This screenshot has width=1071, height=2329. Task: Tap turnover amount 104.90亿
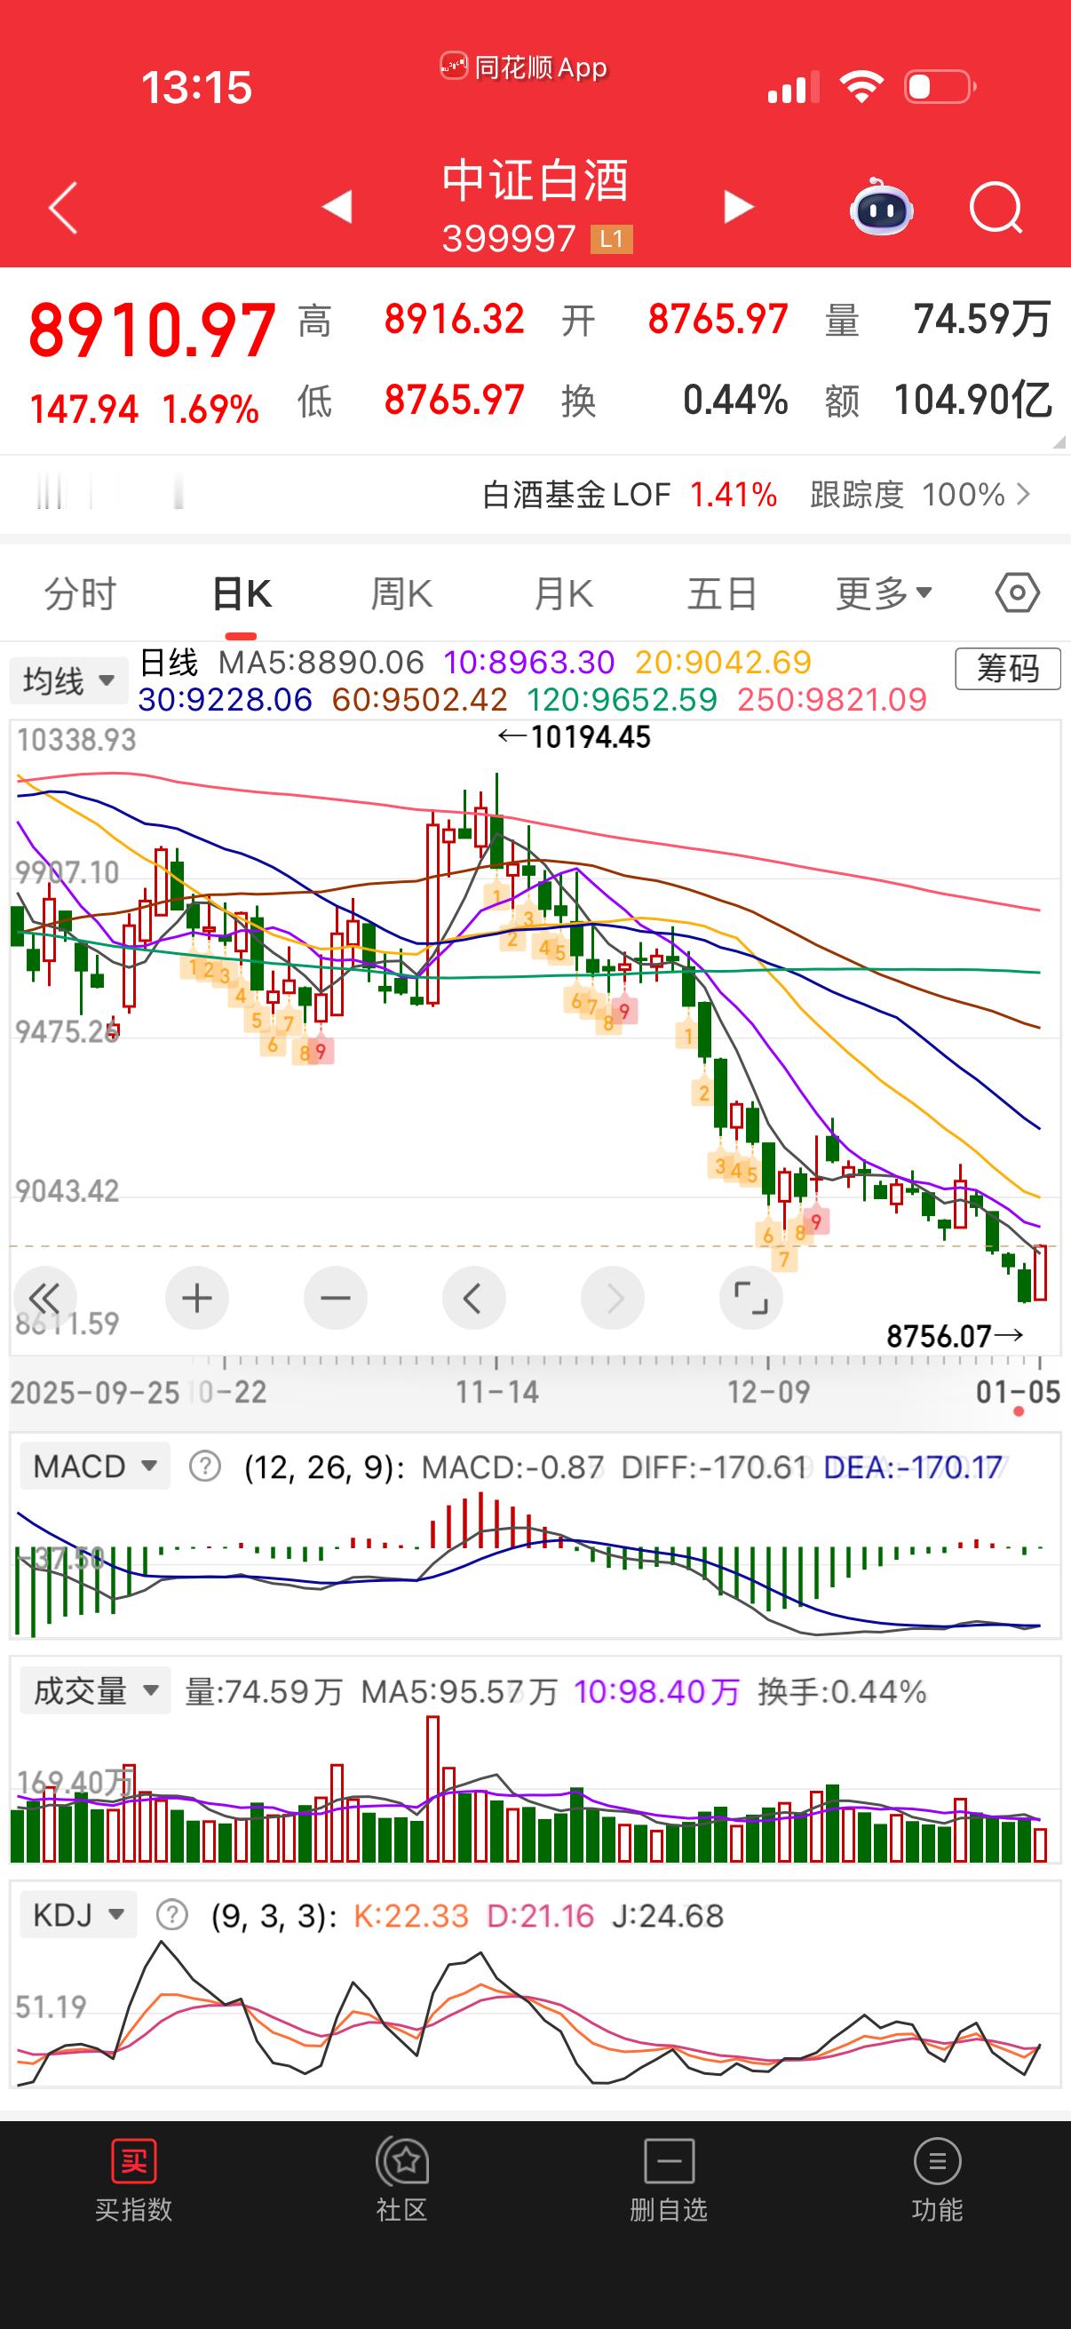click(973, 400)
